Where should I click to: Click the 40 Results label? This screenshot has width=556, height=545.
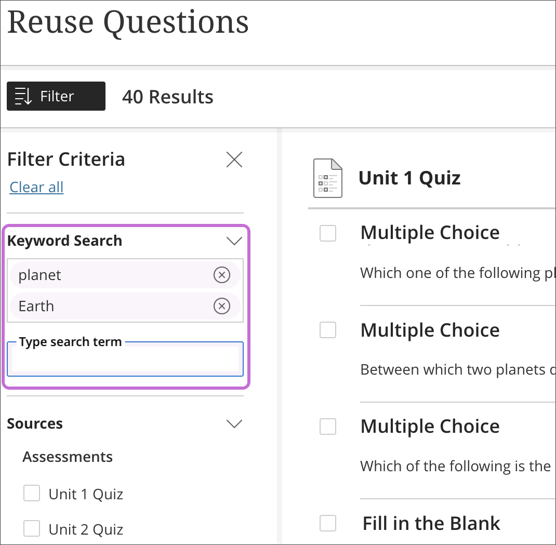167,96
